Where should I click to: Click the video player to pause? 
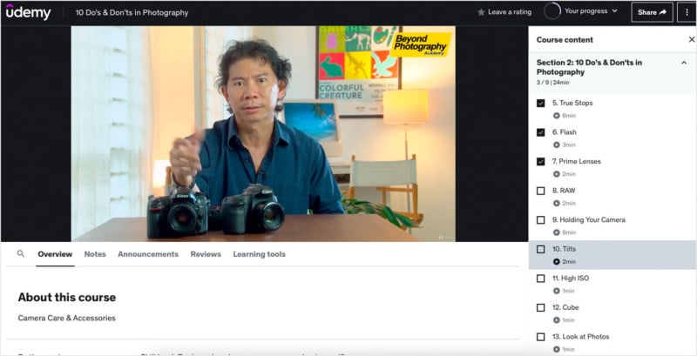pyautogui.click(x=263, y=131)
